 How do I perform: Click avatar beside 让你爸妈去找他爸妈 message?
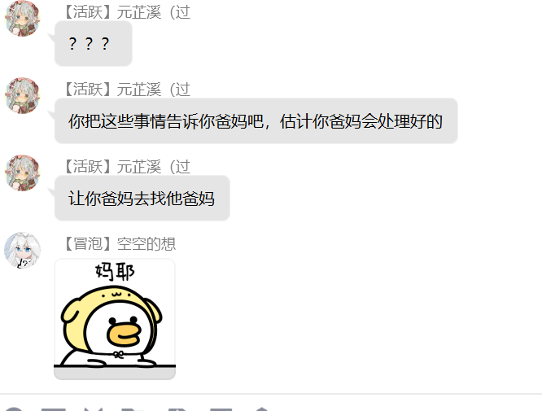(23, 173)
